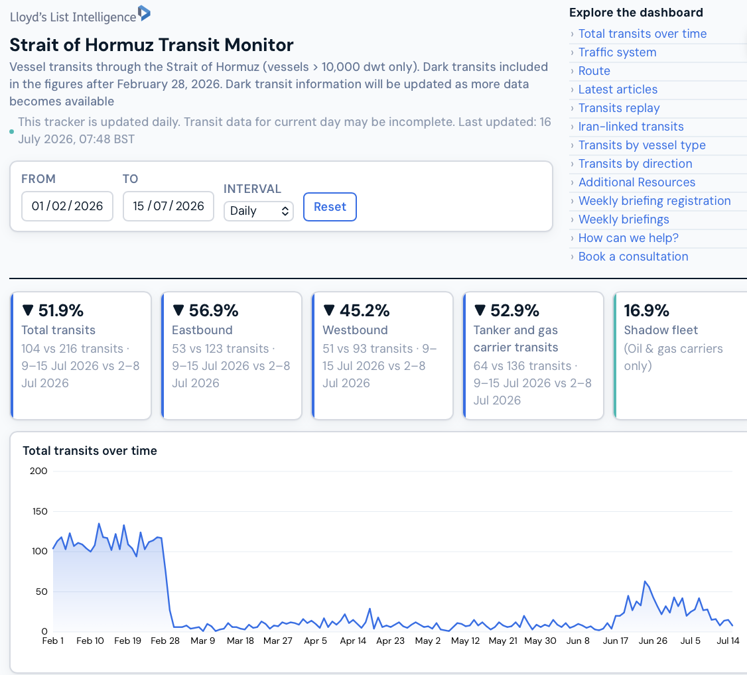Select the 52.9% Tanker and gas carrier card
This screenshot has height=675, width=747.
coord(533,355)
